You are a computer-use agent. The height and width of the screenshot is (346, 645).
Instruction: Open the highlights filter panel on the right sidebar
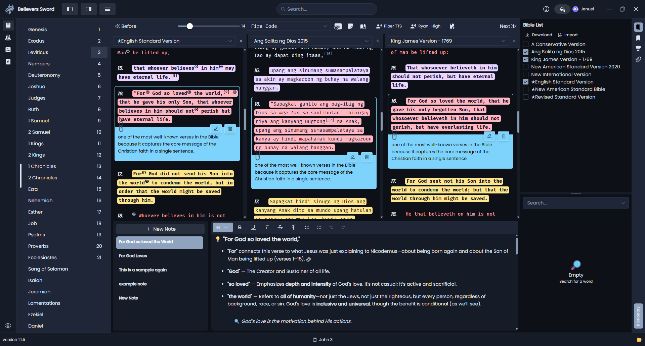pyautogui.click(x=639, y=49)
